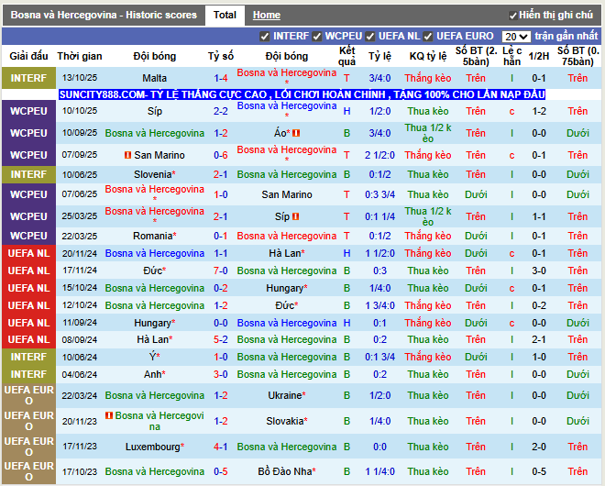The height and width of the screenshot is (486, 605).
Task: Click Slovenia team name
Action: [x=155, y=174]
